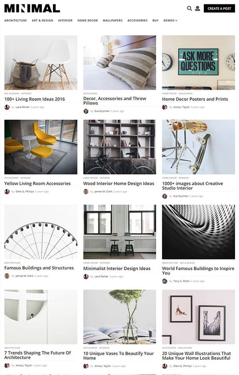Open the ferris wheel image thumbnail
This screenshot has width=239, height=375.
41,232
